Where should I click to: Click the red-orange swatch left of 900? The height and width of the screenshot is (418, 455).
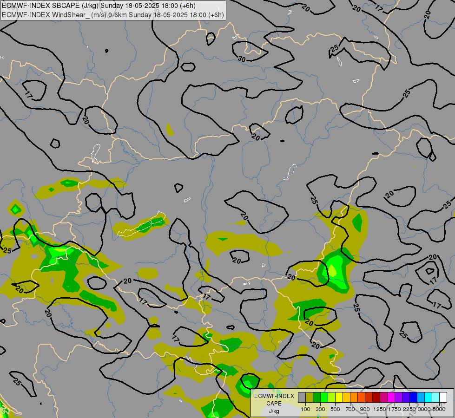pyautogui.click(x=361, y=398)
